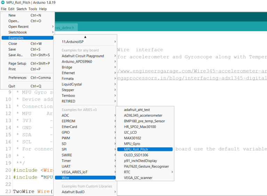This screenshot has width=267, height=196.
Task: Select the ADXL345_accelerometer example
Action: tap(143, 115)
